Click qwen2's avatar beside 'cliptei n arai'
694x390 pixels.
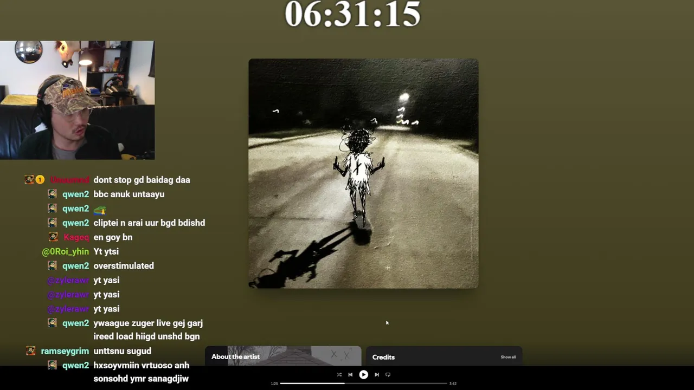52,223
